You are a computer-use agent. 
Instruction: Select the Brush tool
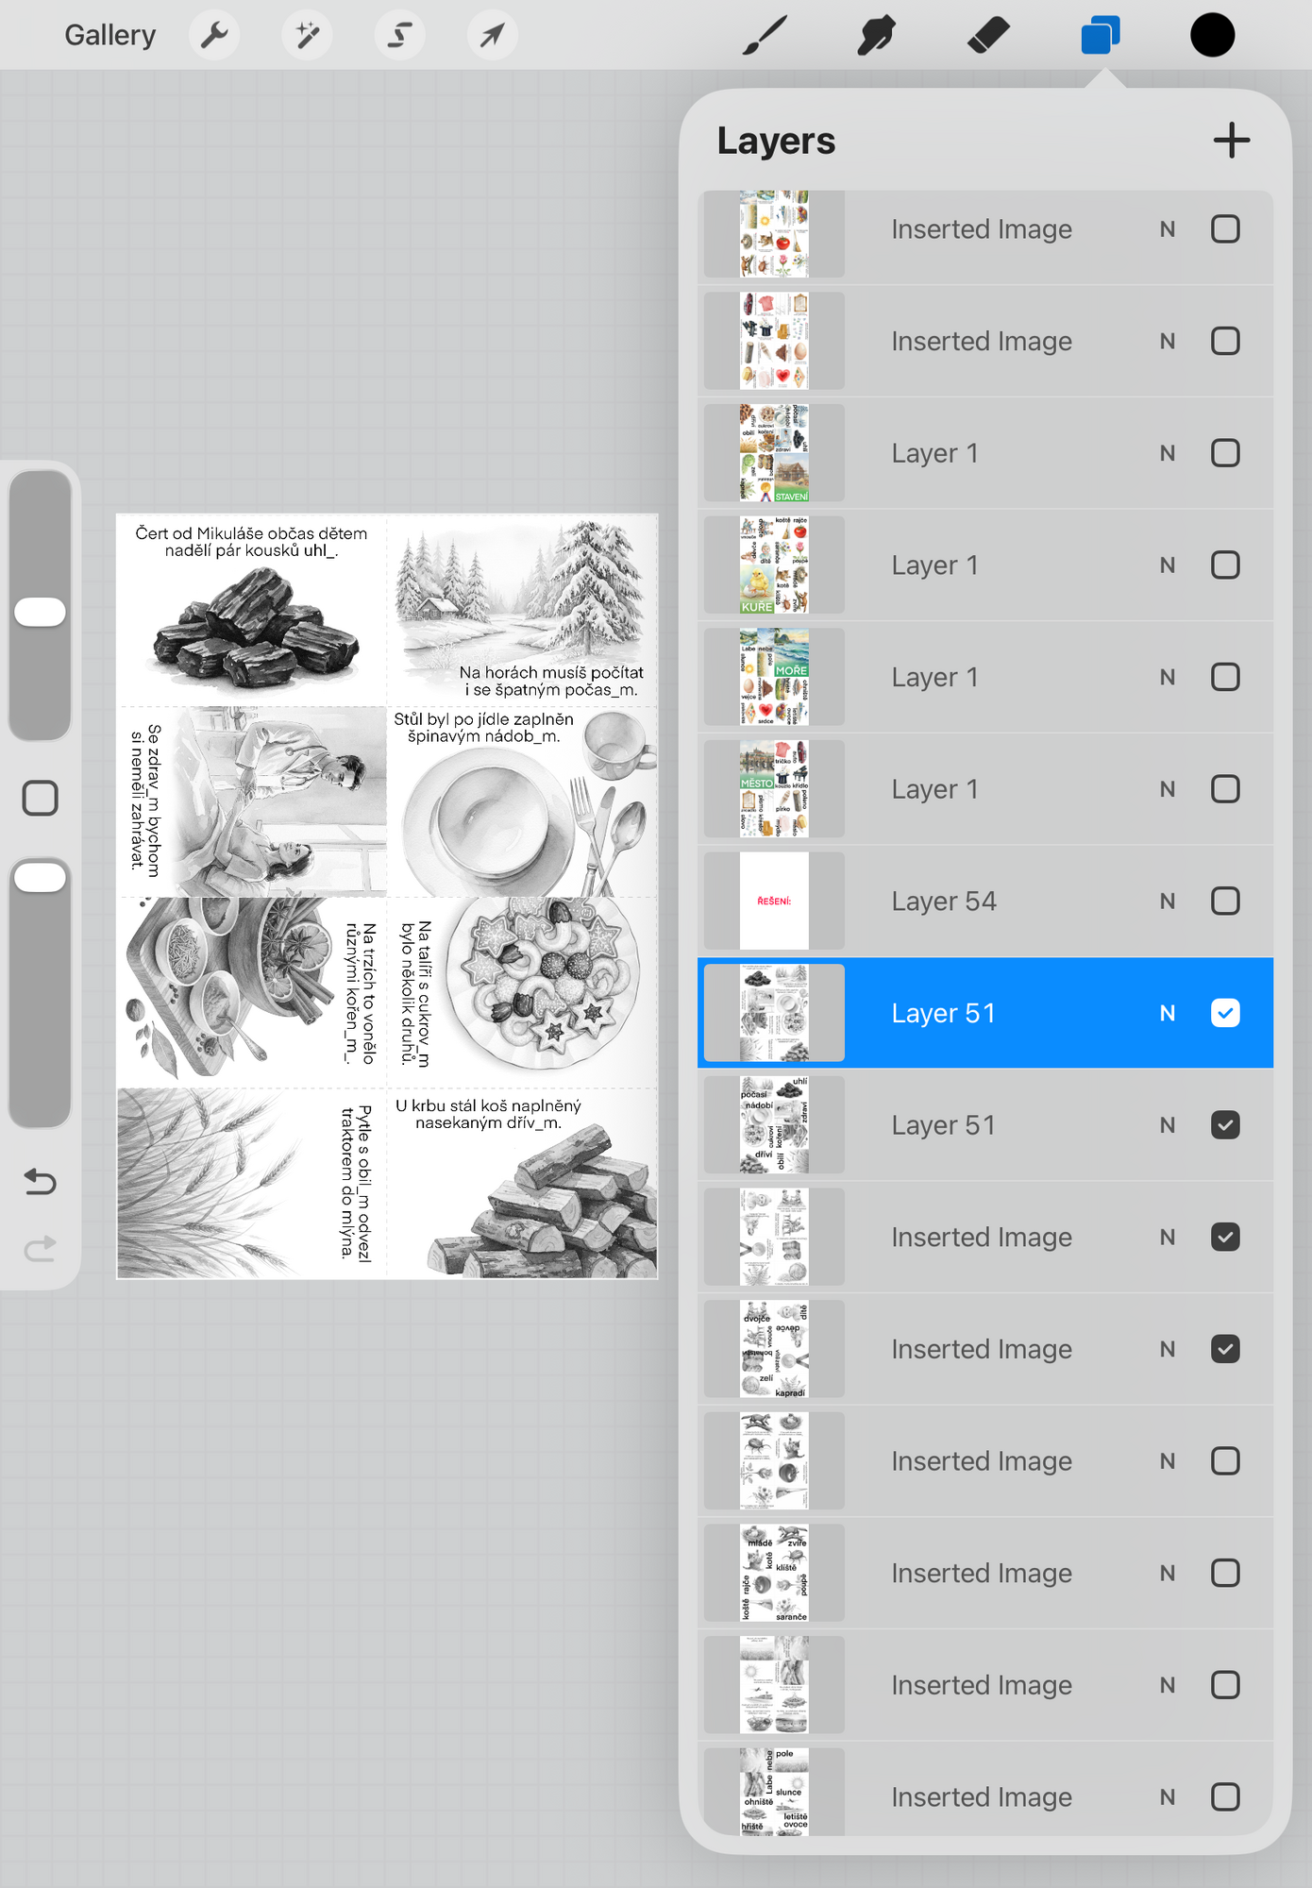click(765, 36)
